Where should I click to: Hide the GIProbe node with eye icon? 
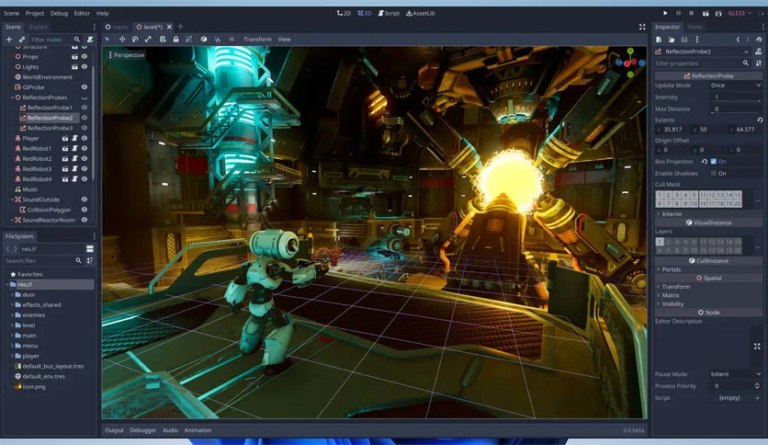pos(85,87)
